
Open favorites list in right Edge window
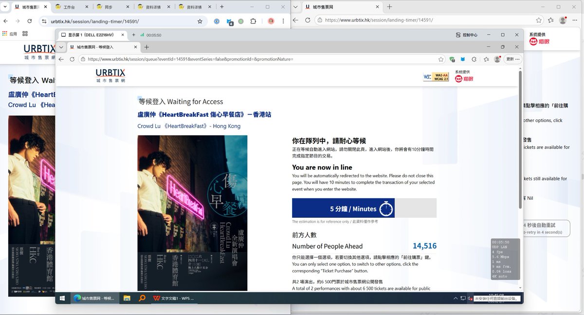coord(550,20)
